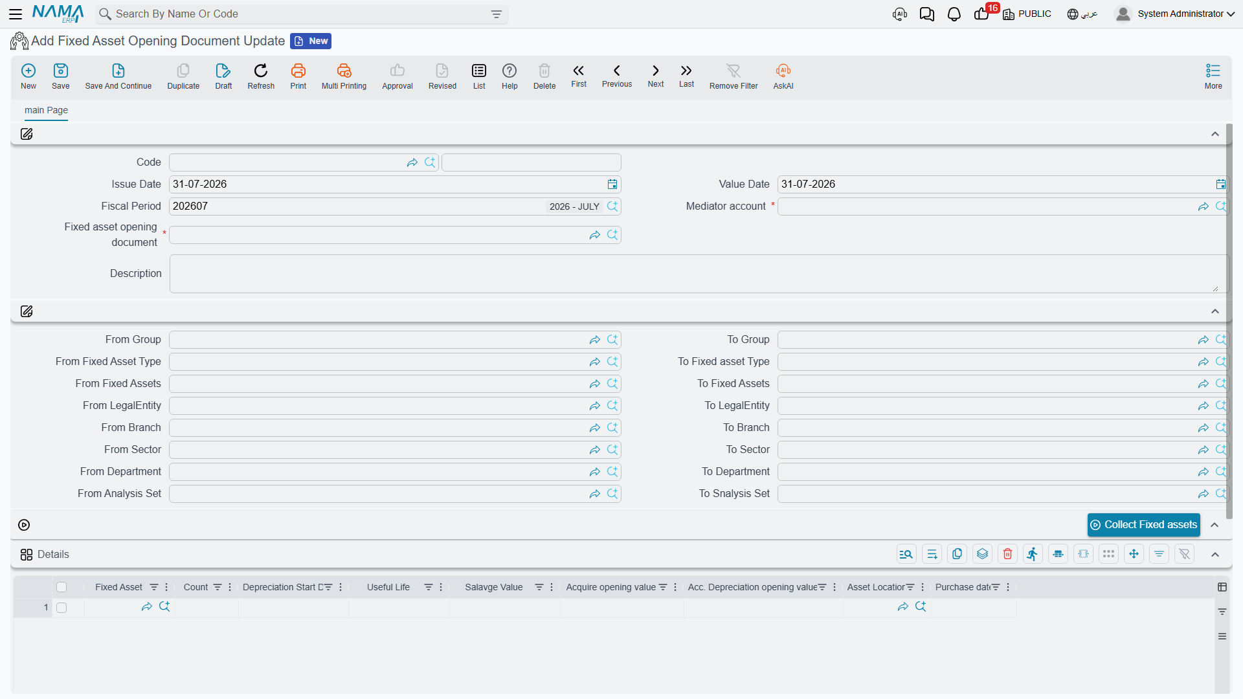The image size is (1243, 699).
Task: Delete selected Details rows
Action: (1007, 554)
